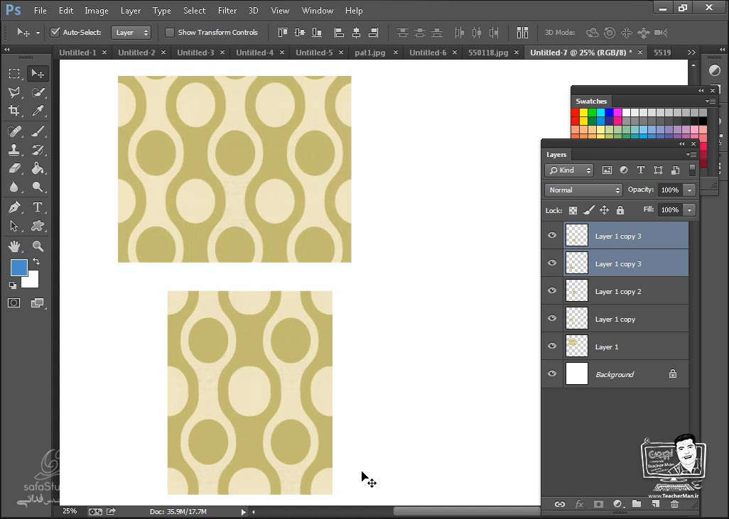
Task: Select the Custom Shape tool
Action: pos(38,226)
